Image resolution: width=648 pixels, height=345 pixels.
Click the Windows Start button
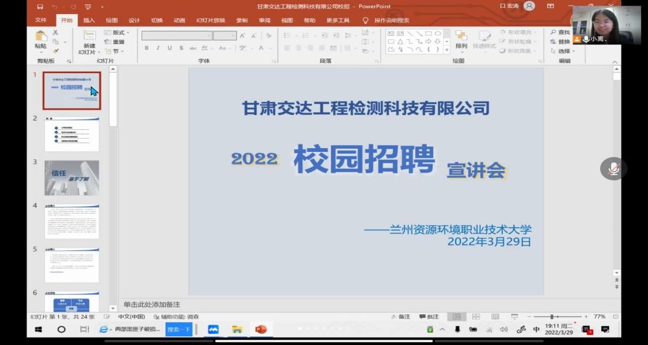[x=38, y=330]
